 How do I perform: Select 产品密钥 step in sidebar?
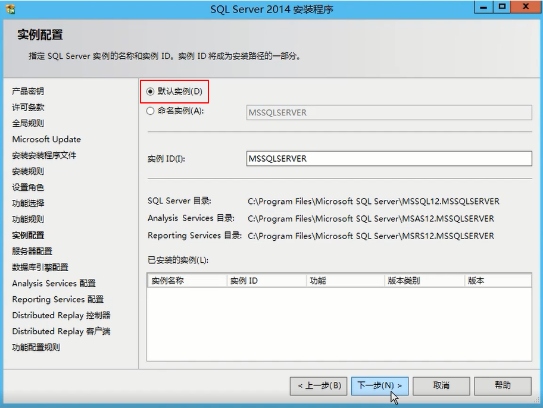[x=28, y=92]
